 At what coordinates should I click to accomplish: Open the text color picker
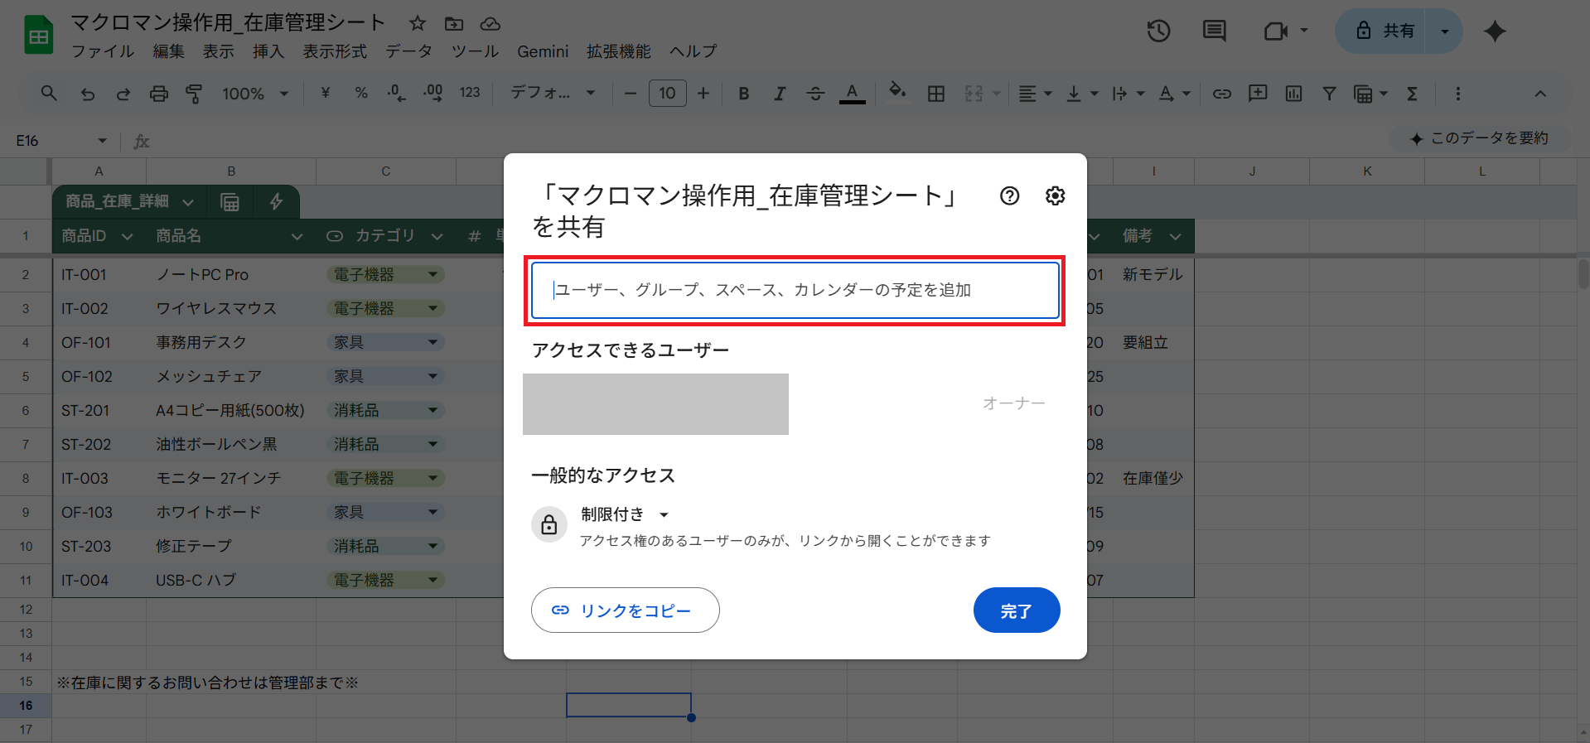(852, 94)
